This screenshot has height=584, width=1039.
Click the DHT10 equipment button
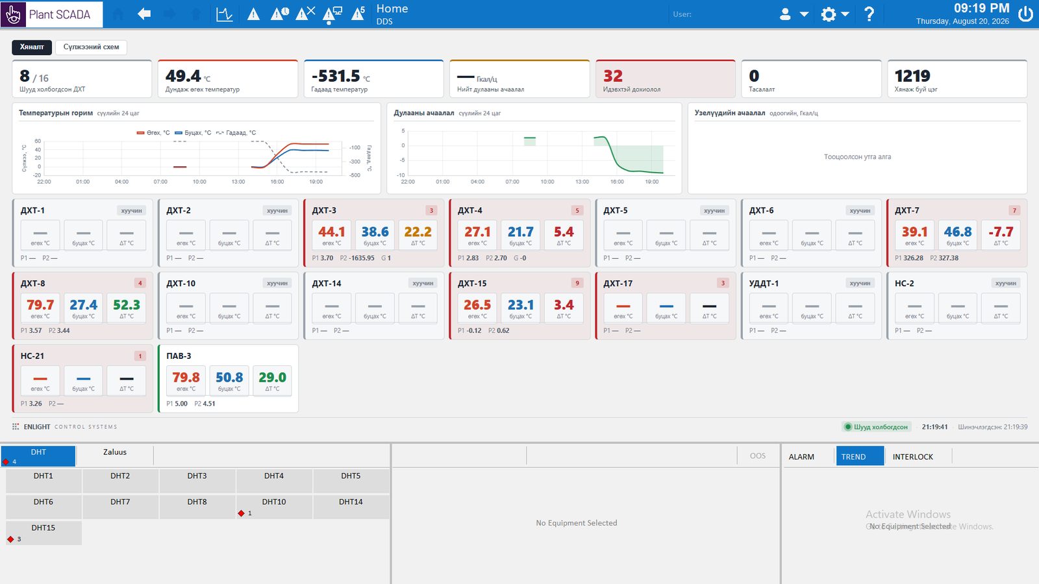(x=274, y=507)
